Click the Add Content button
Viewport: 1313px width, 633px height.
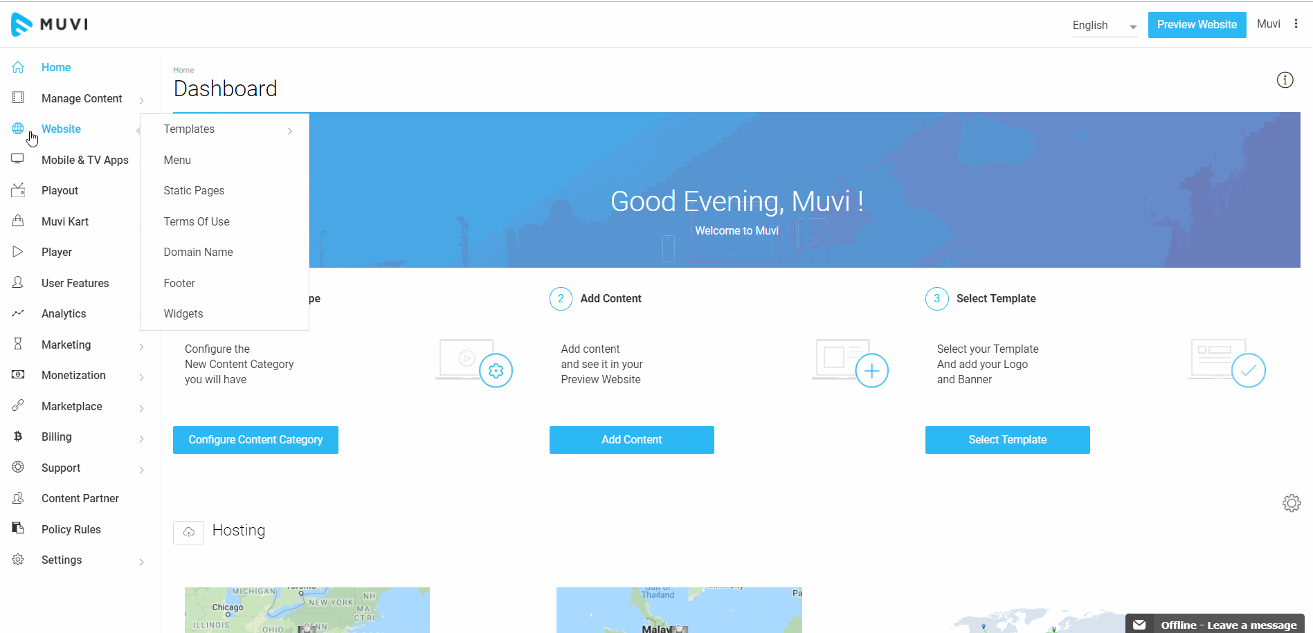[x=631, y=440]
